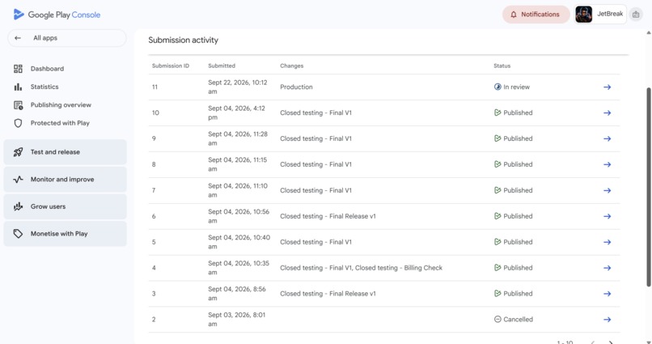The width and height of the screenshot is (652, 344).
Task: Open submission 3 details arrow
Action: coord(607,294)
